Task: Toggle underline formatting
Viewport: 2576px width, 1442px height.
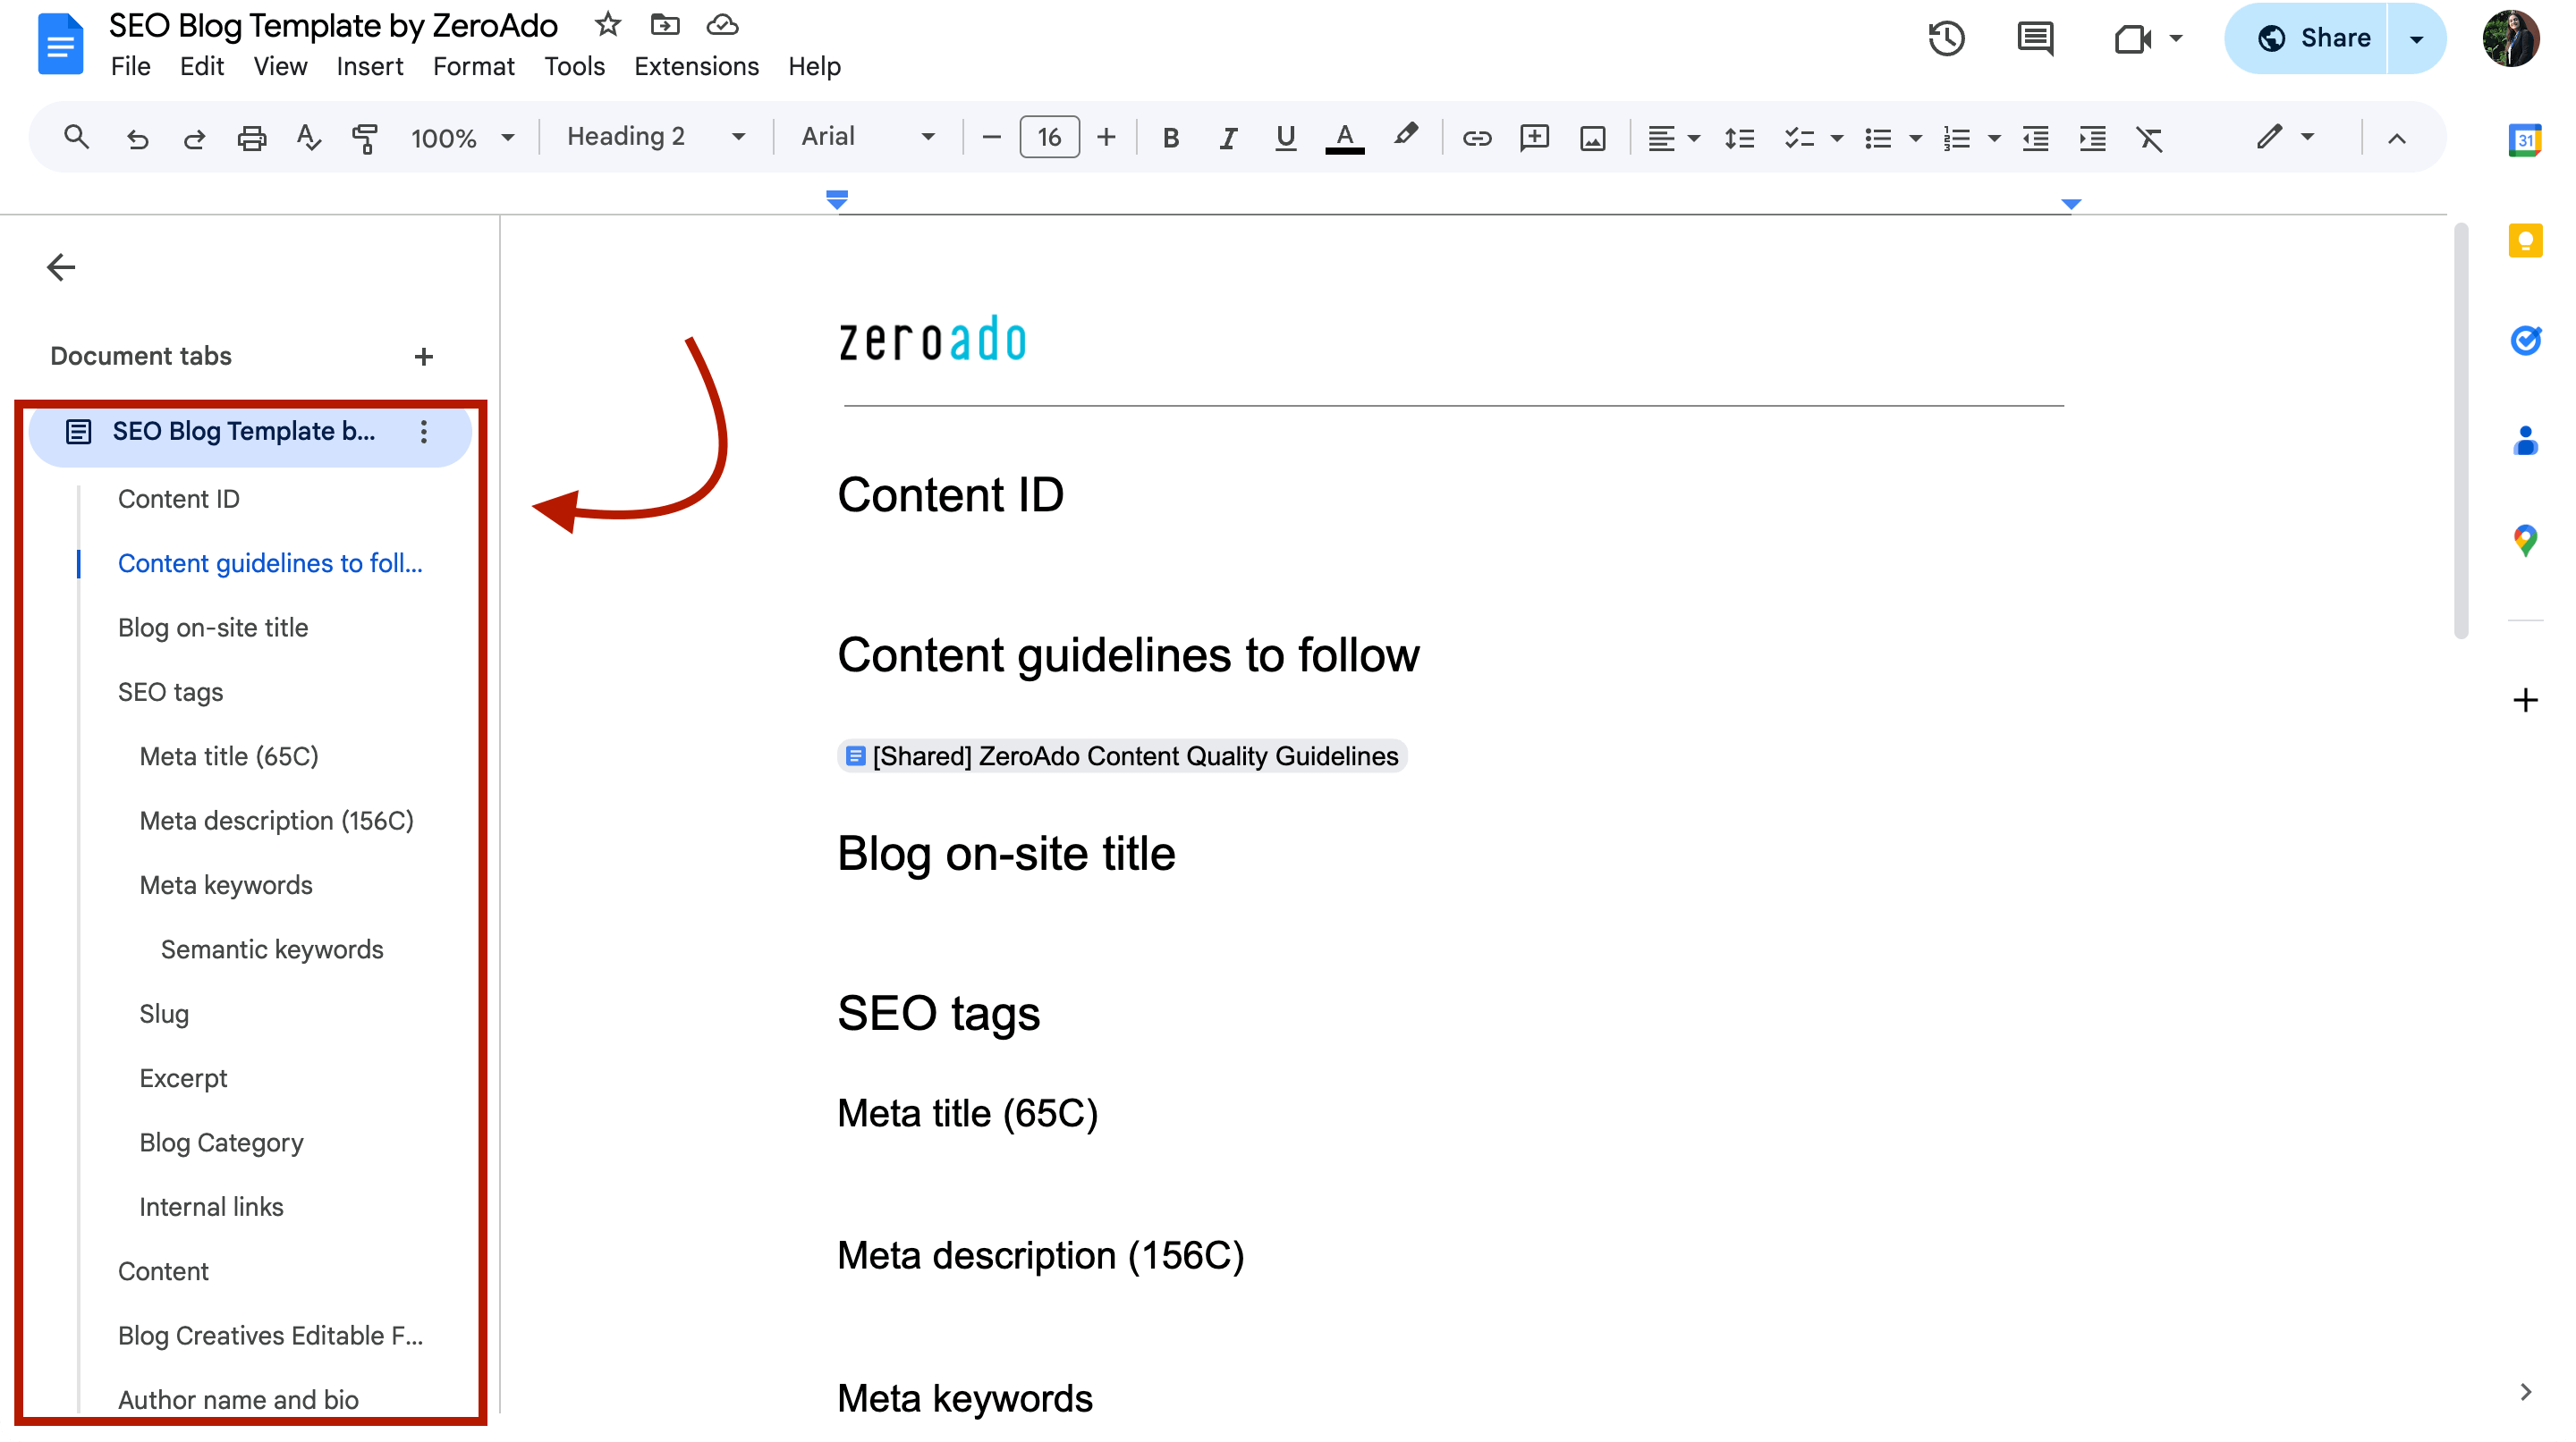Action: pos(1285,138)
